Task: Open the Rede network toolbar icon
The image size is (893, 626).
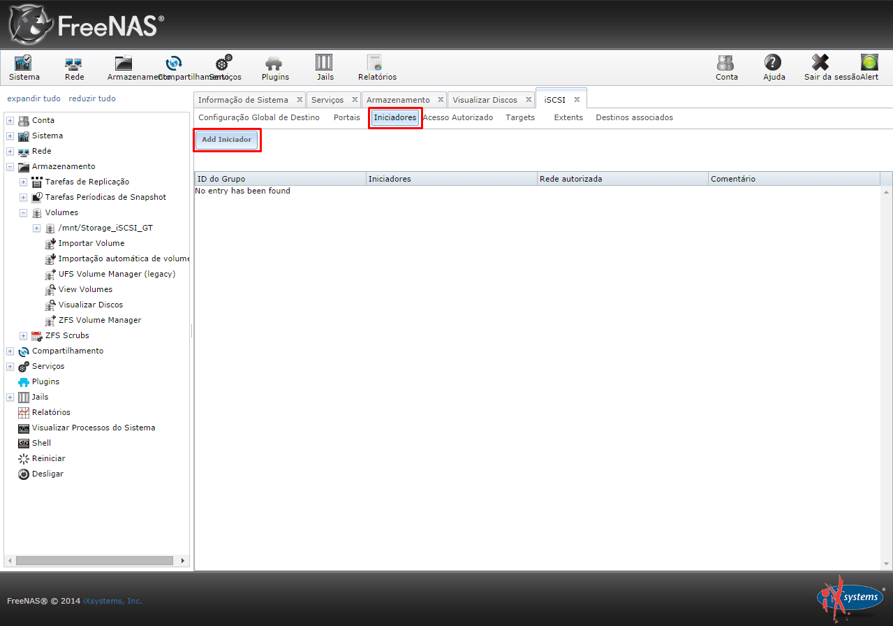Action: coord(74,64)
